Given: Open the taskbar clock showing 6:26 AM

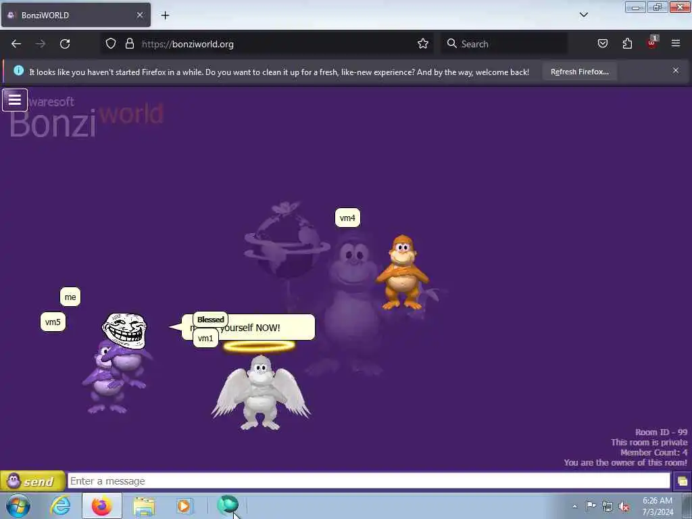Looking at the screenshot, I should click(658, 506).
